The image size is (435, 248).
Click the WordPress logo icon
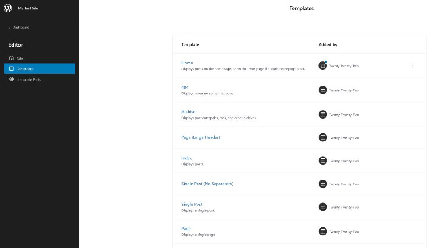coord(8,8)
